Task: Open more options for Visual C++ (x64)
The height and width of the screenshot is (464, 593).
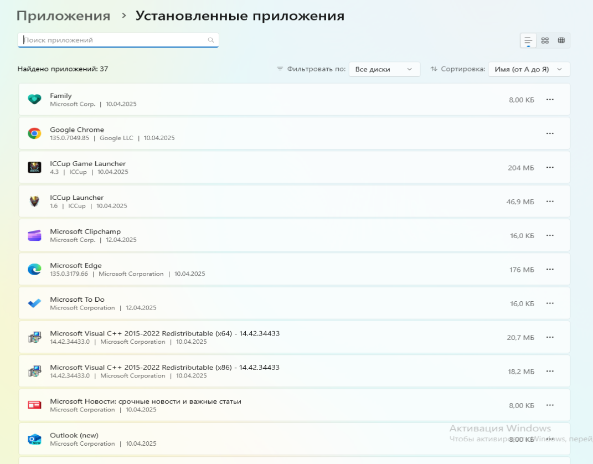Action: pos(550,337)
